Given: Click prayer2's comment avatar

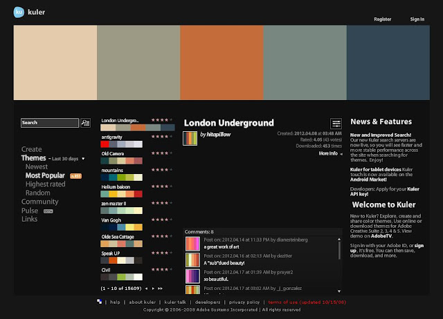Looking at the screenshot, I should pos(192,276).
